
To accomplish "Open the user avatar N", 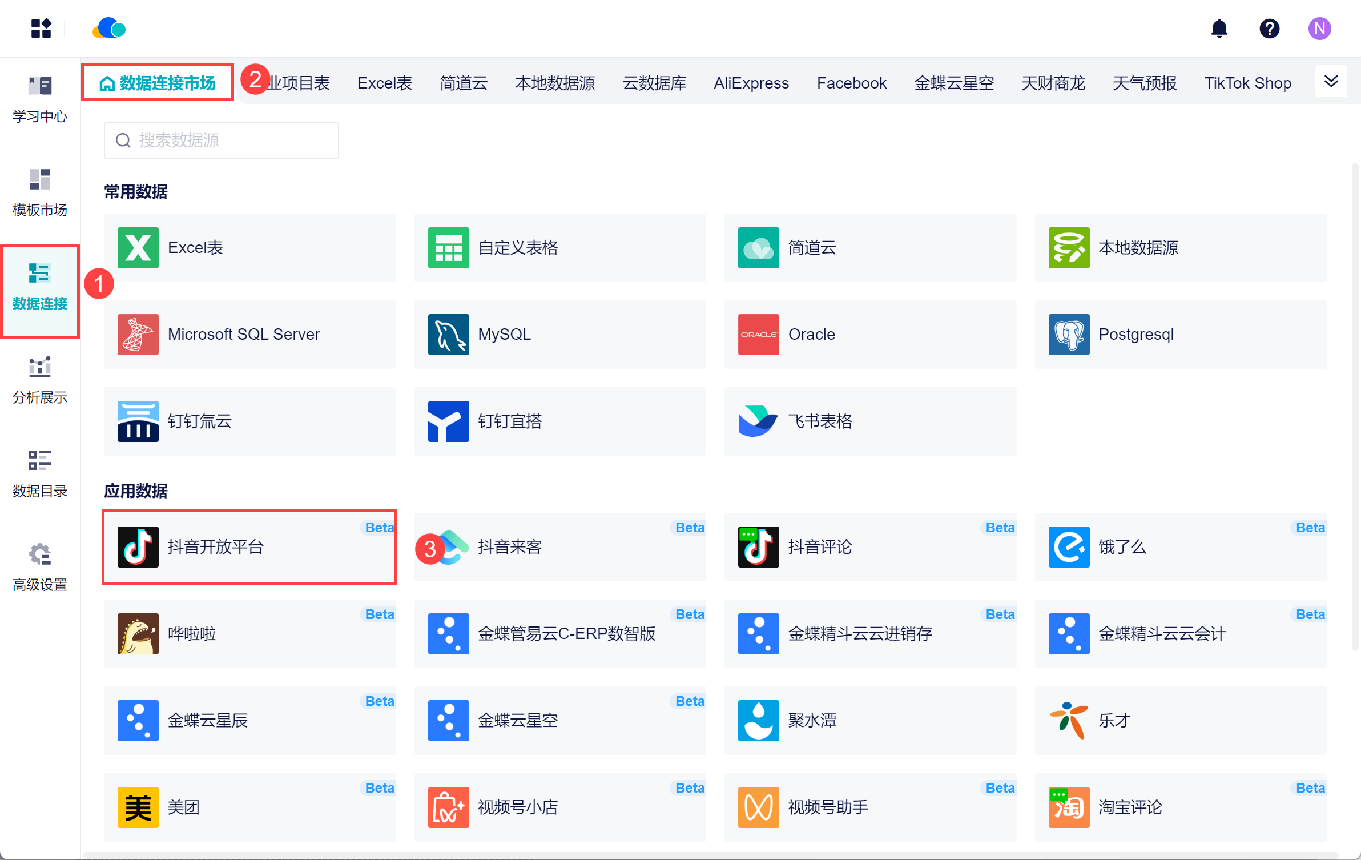I will [x=1319, y=29].
